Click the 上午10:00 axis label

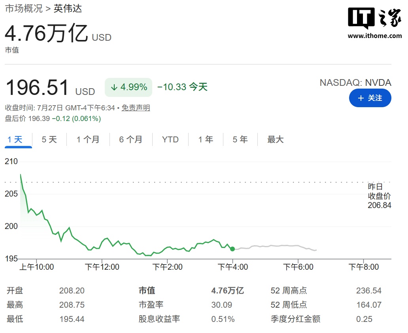pyautogui.click(x=37, y=267)
